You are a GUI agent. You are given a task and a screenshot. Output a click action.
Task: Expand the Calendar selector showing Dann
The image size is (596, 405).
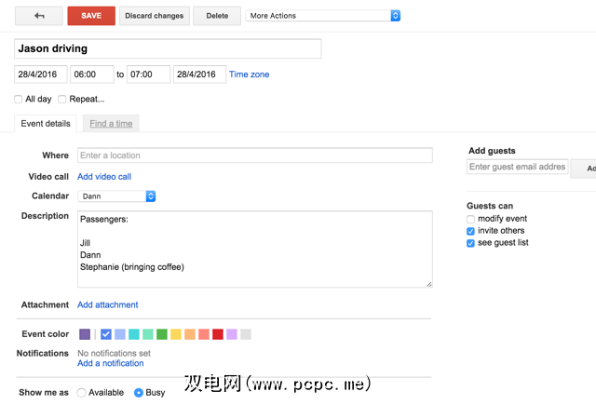pyautogui.click(x=116, y=196)
